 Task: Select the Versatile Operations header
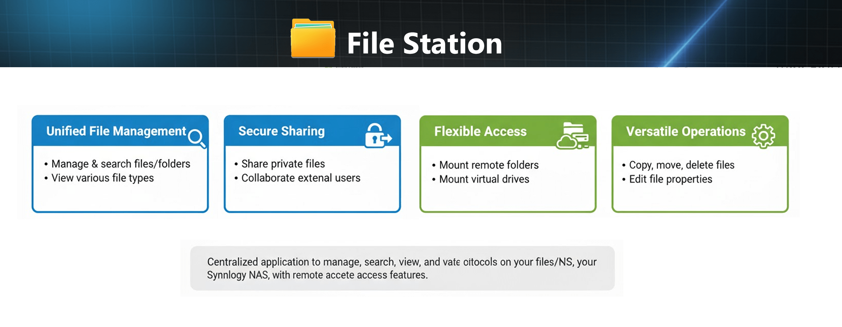686,131
